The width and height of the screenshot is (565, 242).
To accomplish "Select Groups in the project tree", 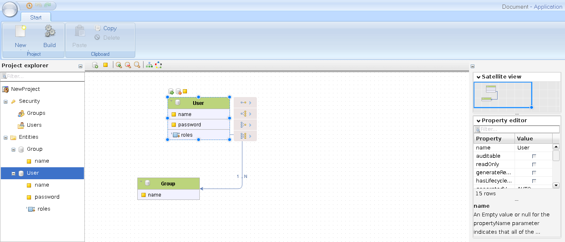I will coord(36,113).
